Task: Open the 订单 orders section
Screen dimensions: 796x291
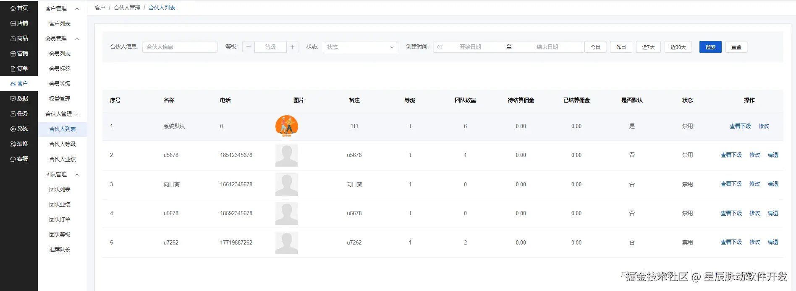Action: pos(19,68)
